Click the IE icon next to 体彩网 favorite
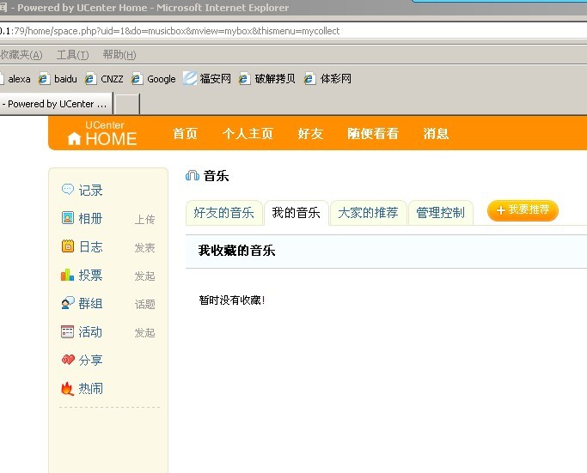The width and height of the screenshot is (587, 473). point(309,78)
